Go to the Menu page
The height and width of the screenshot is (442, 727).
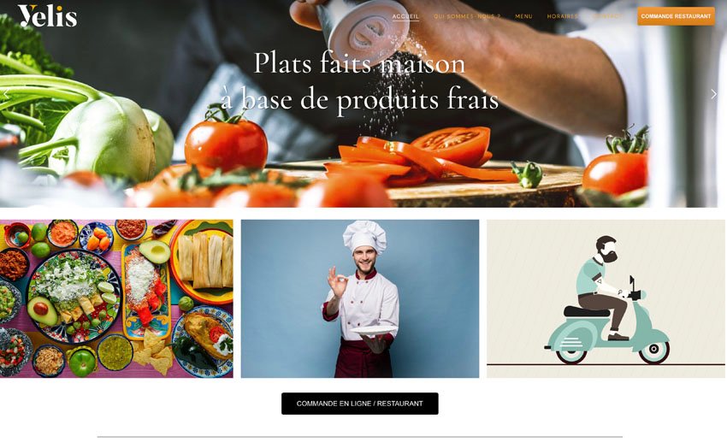coord(523,16)
